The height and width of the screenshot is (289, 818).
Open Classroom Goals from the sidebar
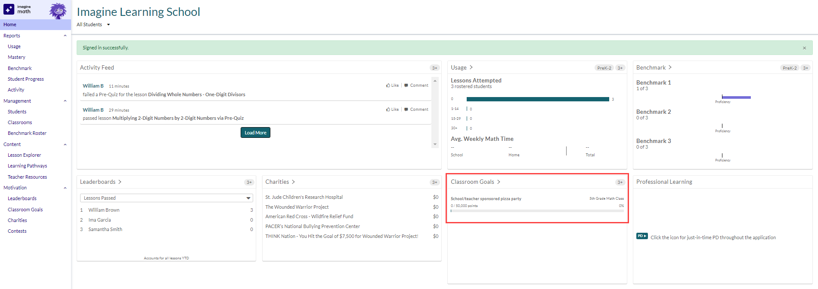[25, 210]
